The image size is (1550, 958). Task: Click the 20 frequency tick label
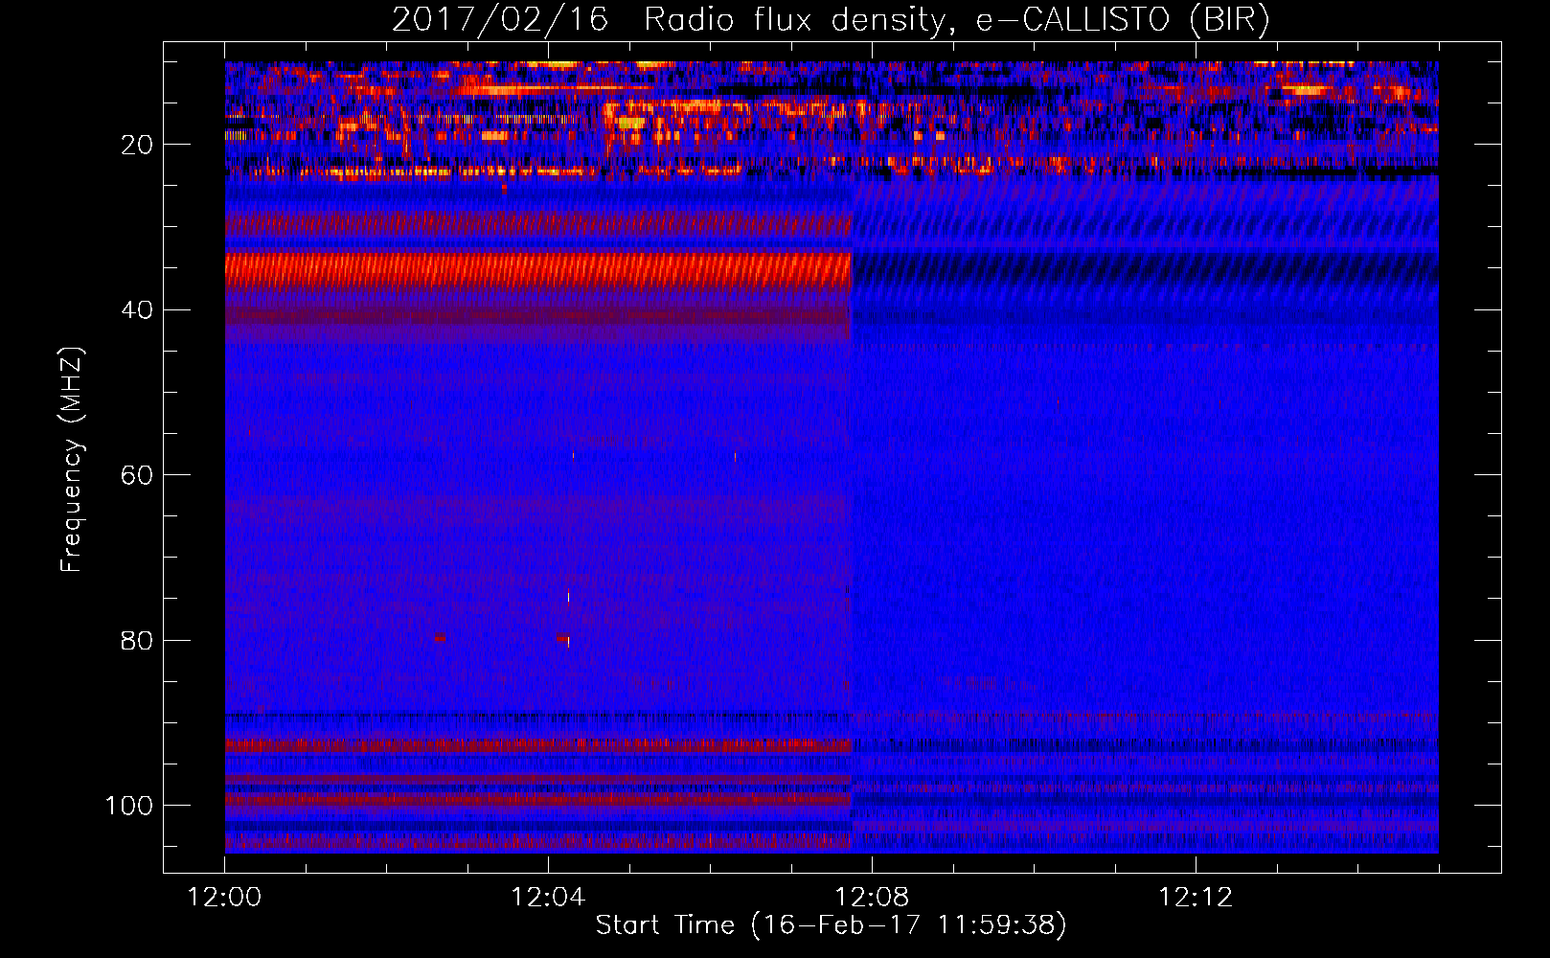tap(137, 145)
